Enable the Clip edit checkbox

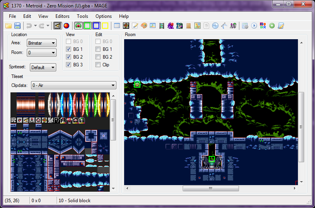tap(98, 65)
